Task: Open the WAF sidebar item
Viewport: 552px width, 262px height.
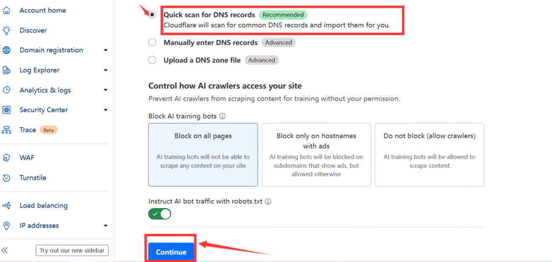Action: (27, 158)
